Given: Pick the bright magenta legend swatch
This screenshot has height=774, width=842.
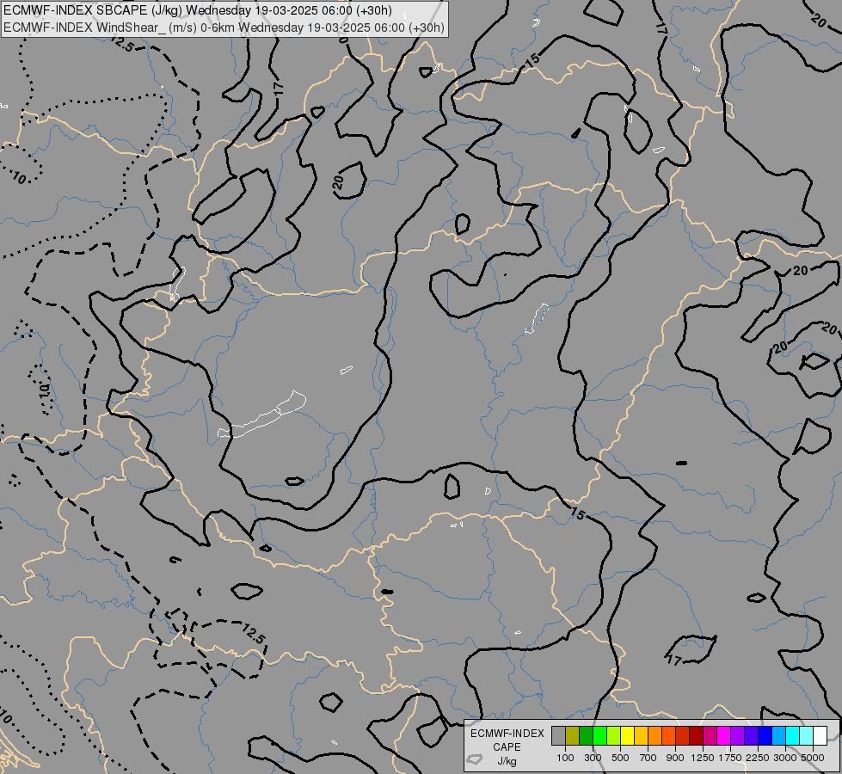Looking at the screenshot, I should click(x=723, y=735).
